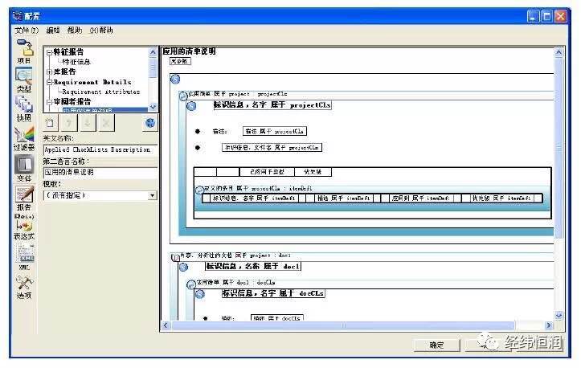Click preview pane scroll-up arrow
The width and height of the screenshot is (581, 368).
pos(558,52)
